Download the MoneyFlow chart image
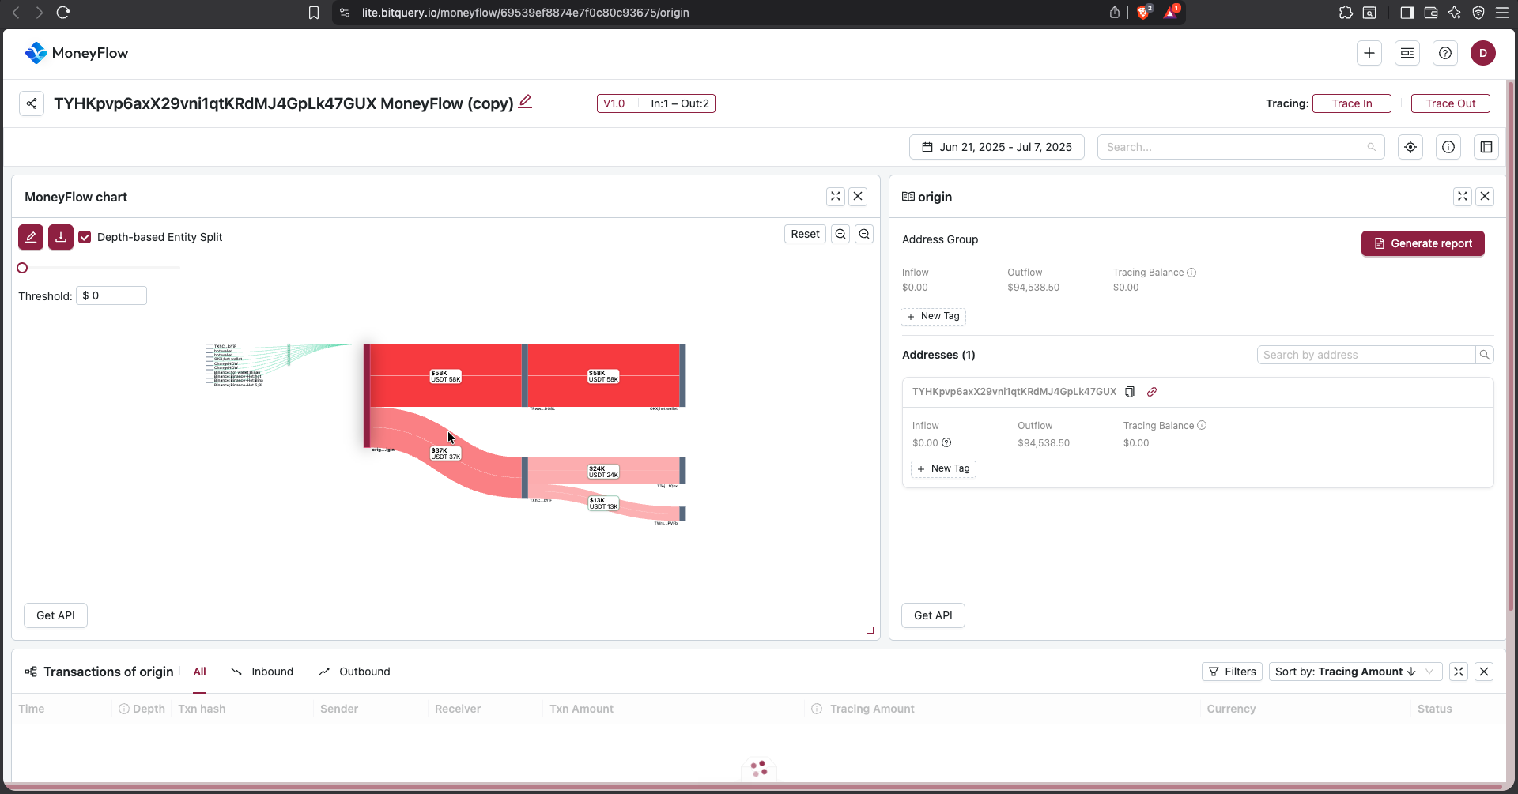Screen dimensions: 1518x794 click(x=61, y=237)
